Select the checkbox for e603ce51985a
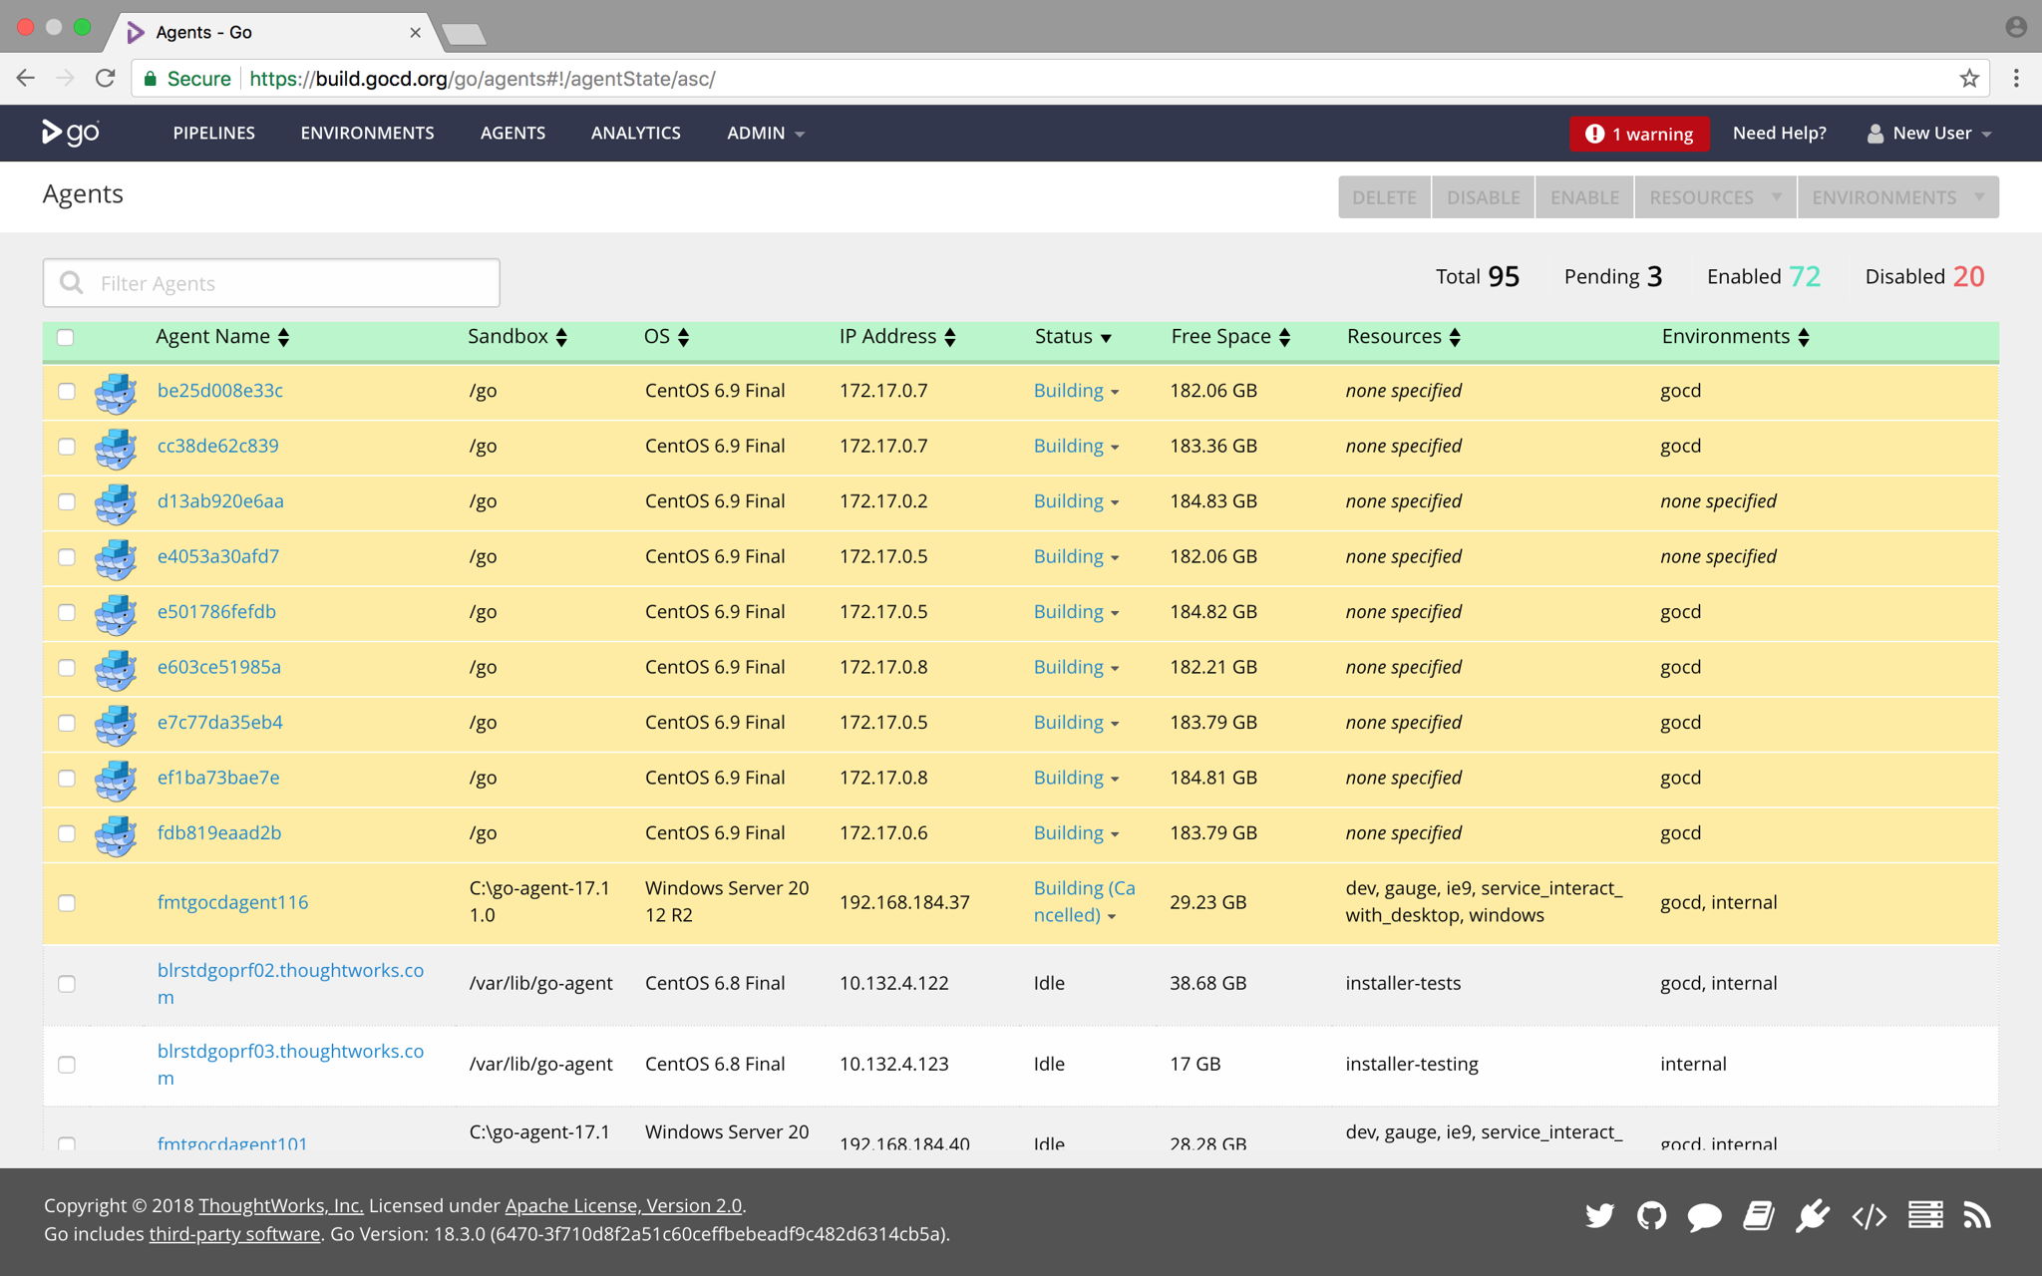This screenshot has height=1276, width=2042. tap(67, 668)
